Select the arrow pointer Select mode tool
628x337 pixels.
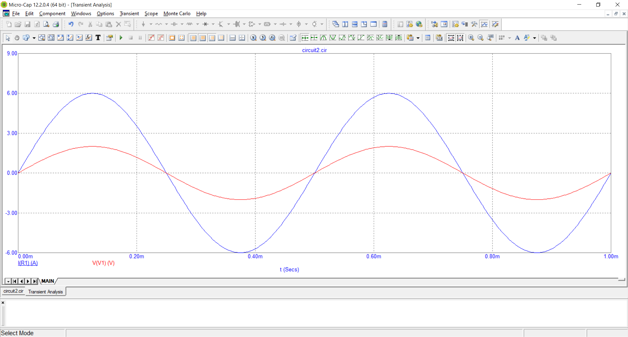[x=8, y=38]
